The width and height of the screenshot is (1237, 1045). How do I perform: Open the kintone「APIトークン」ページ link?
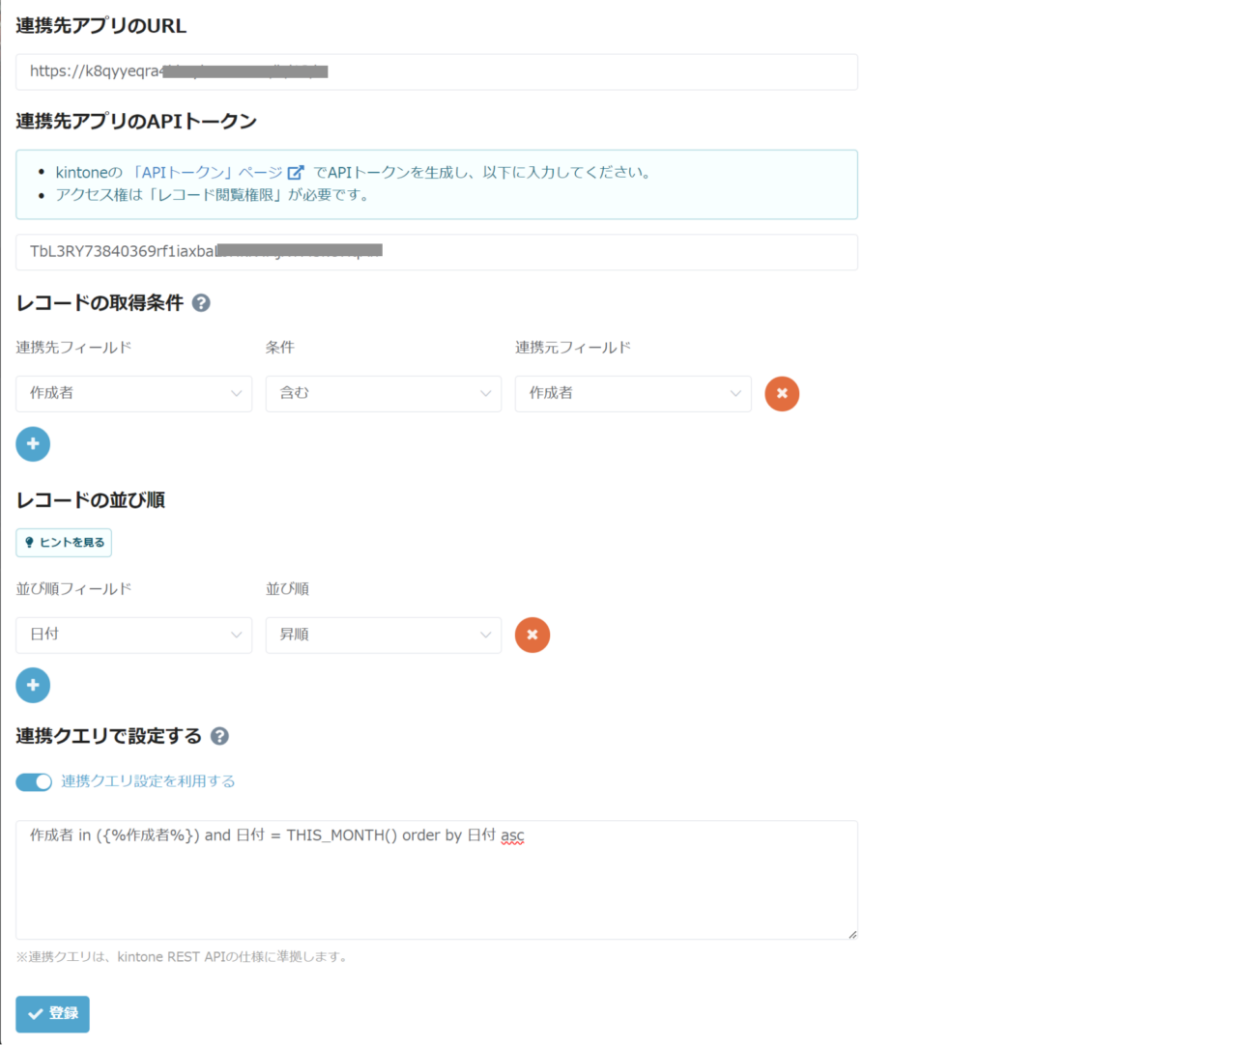[169, 173]
